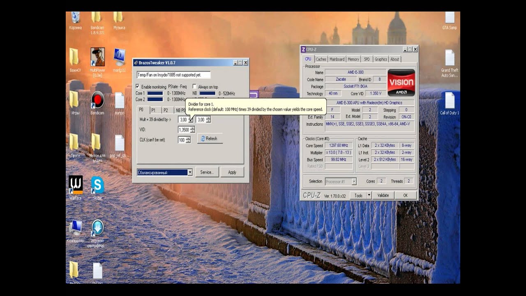Open the Call of Duty 1 file

click(450, 100)
